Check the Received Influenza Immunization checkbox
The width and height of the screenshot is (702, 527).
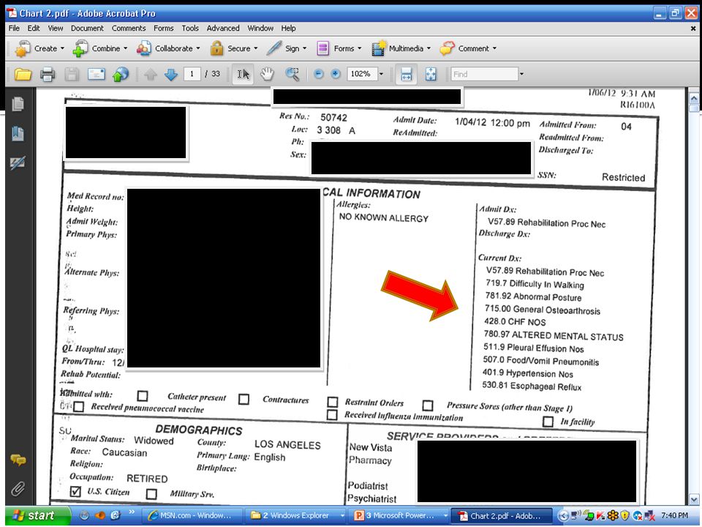[332, 415]
